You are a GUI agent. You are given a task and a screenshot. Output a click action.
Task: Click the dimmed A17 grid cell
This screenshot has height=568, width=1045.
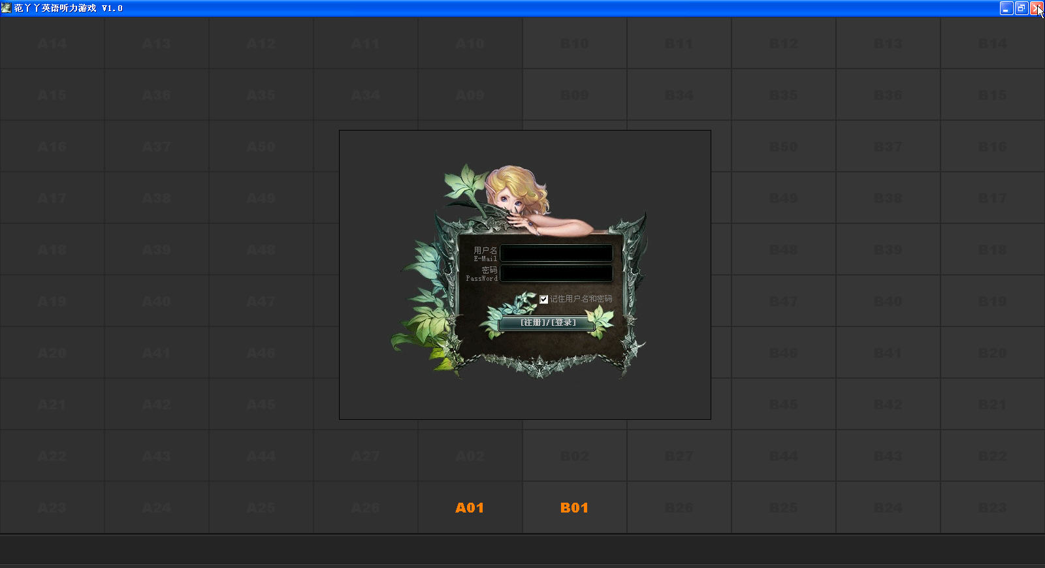(52, 198)
